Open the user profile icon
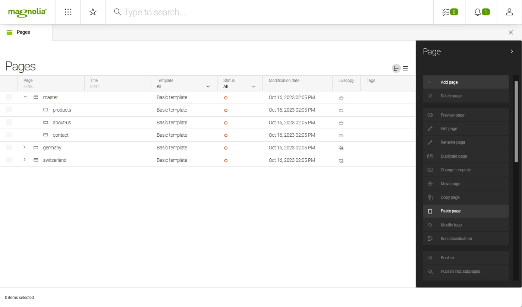The height and width of the screenshot is (307, 522). (509, 12)
